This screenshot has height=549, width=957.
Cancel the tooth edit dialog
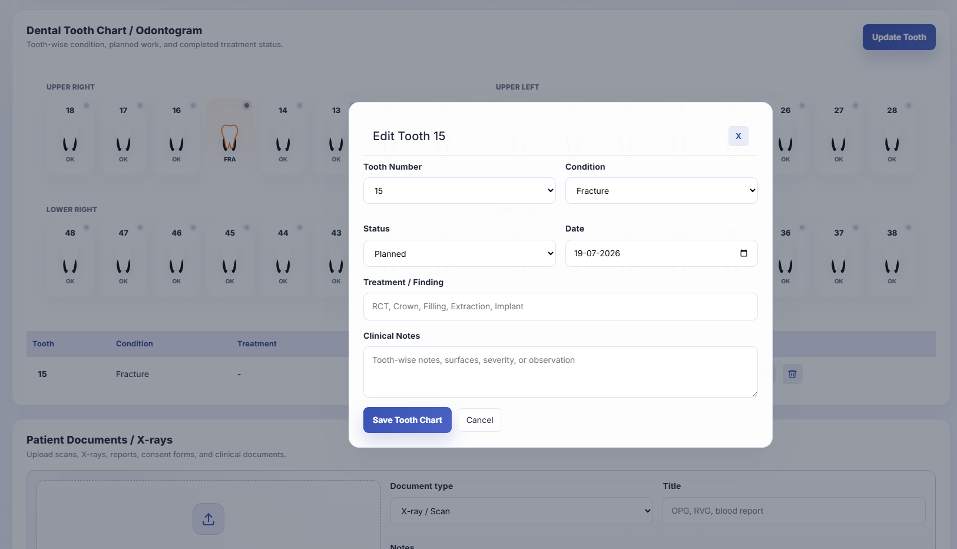(x=480, y=420)
